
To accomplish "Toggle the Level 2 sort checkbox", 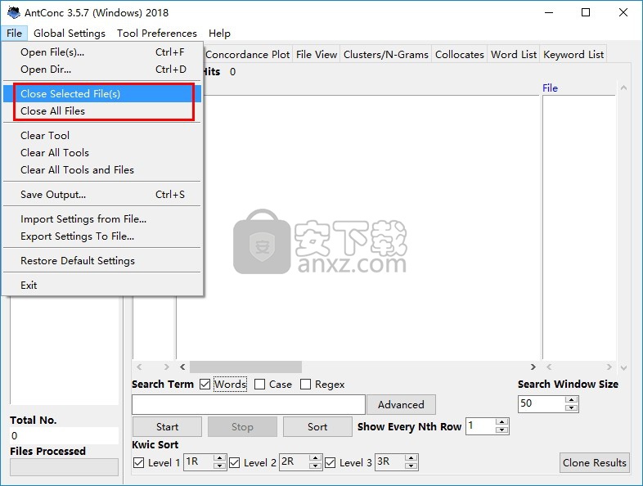I will click(235, 462).
